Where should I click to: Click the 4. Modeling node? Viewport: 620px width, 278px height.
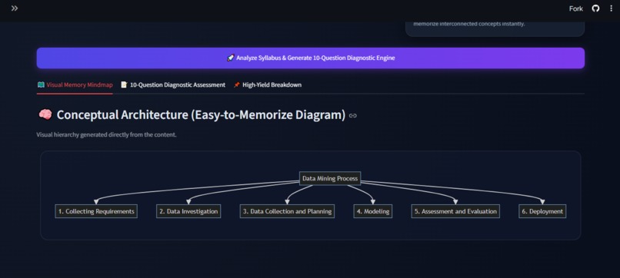[373, 211]
